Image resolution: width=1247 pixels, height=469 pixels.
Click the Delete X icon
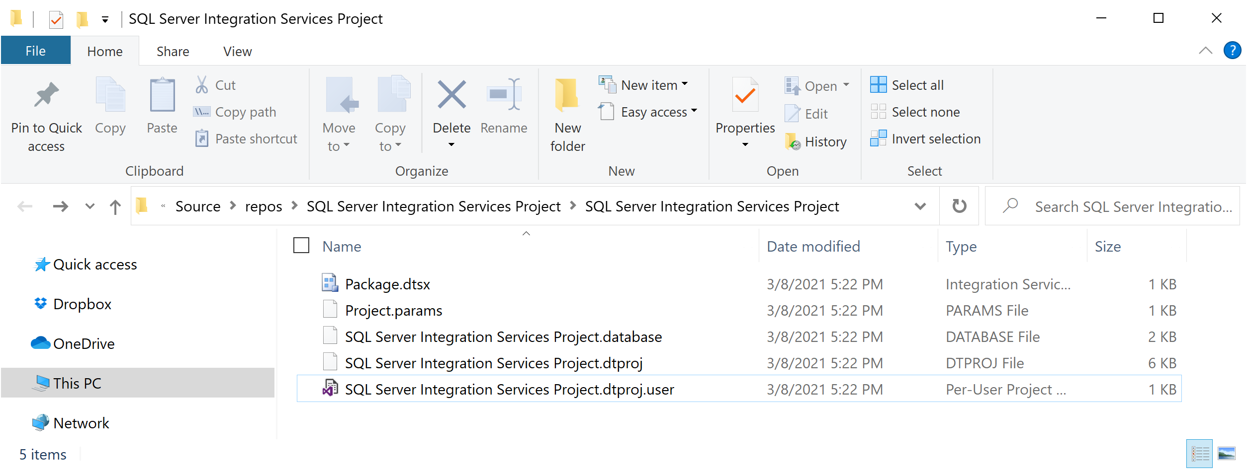pos(451,94)
